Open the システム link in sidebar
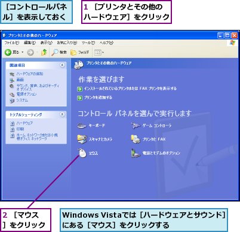240x232 pixels. click(22, 100)
